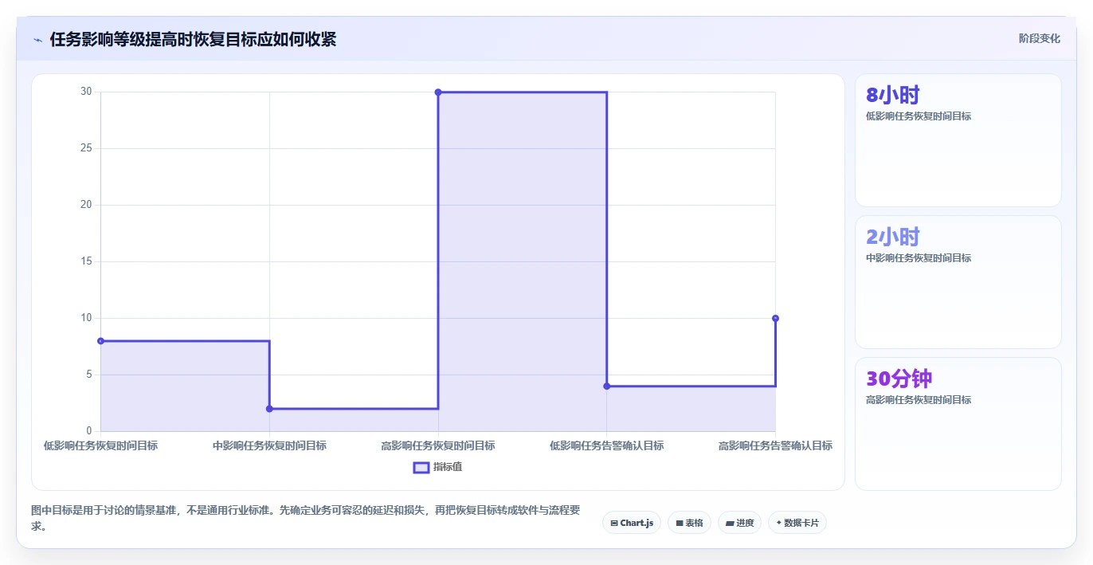1093x565 pixels.
Task: Click x-axis label 中影响任务恢复时间目标
Action: 269,445
